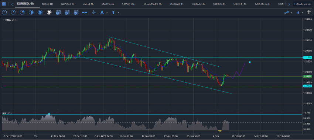Switch to the USDCHF, 1h tab
Image resolution: width=314 pixels, height=140 pixels.
pyautogui.click(x=240, y=4)
